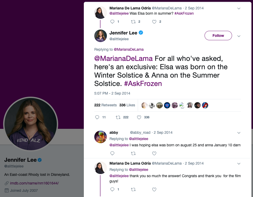
Task: Reply to Mariana's top question tweet
Action: [x=112, y=22]
